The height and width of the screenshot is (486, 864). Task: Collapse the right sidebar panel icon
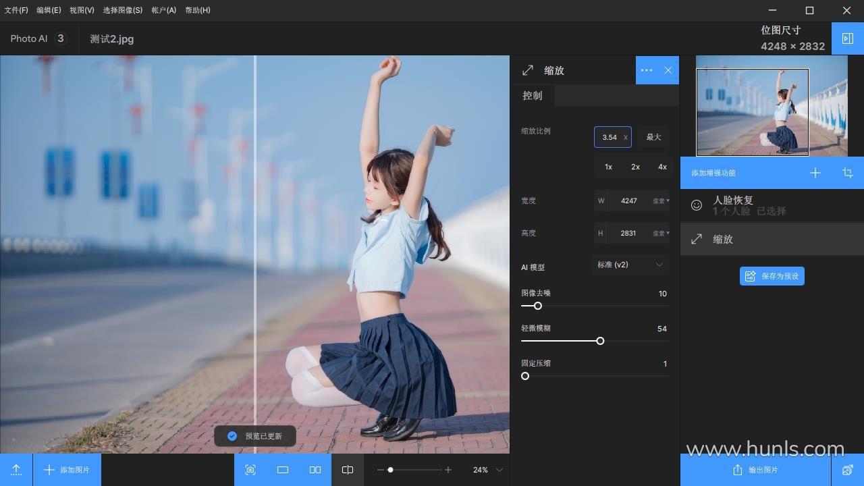(x=848, y=39)
